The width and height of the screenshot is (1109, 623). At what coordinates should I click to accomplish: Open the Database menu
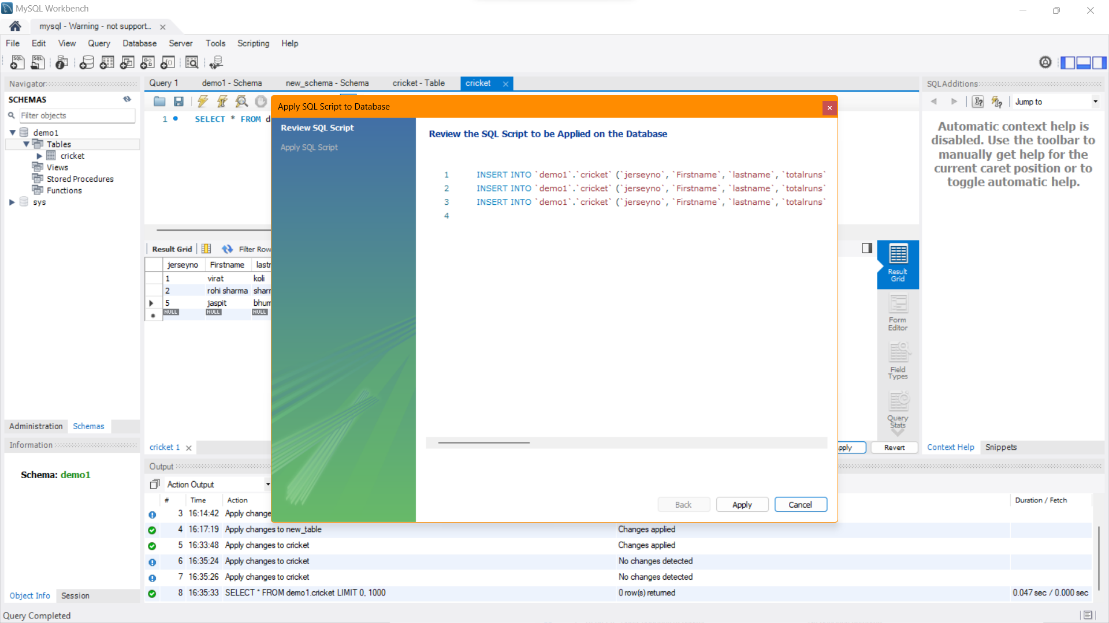tap(139, 43)
